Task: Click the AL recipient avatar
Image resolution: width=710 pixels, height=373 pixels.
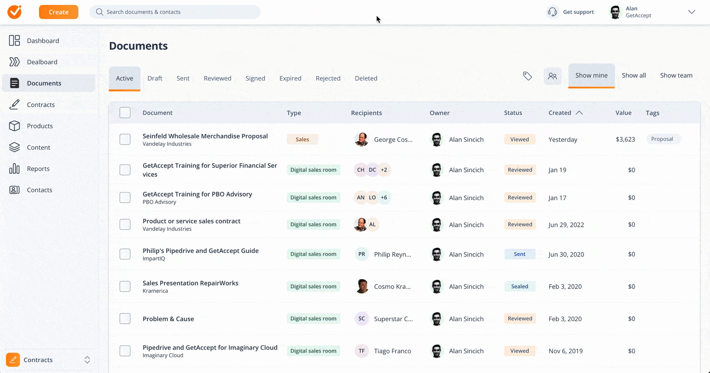Action: point(372,224)
